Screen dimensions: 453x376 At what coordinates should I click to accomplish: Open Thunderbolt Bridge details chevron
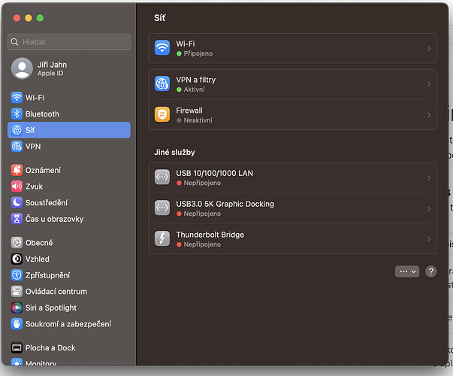(428, 239)
